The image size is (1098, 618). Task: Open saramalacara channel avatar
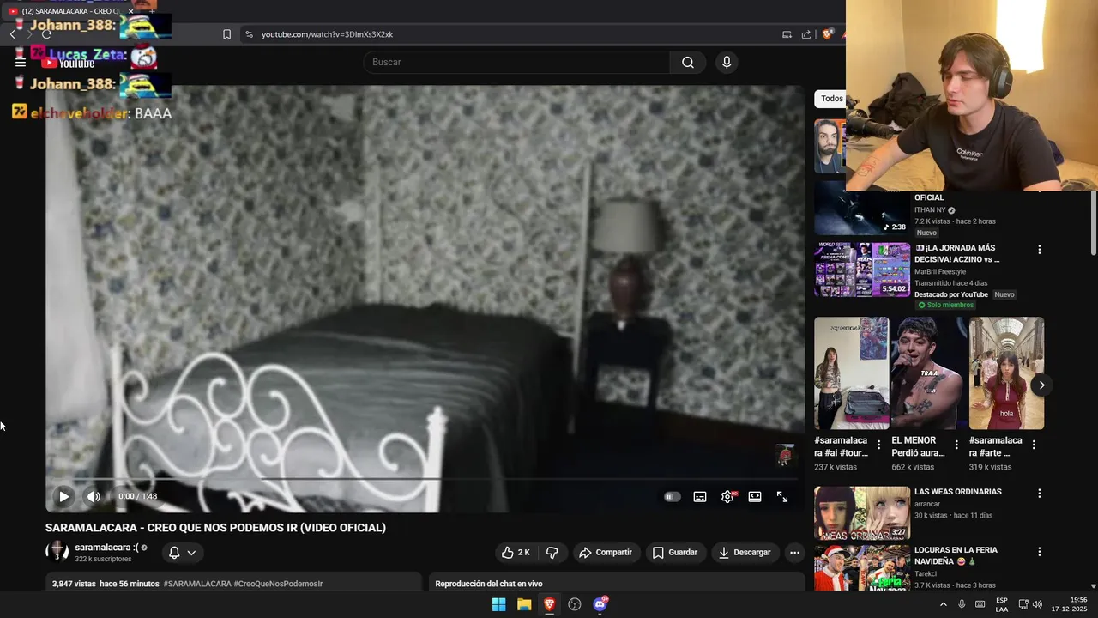[57, 552]
